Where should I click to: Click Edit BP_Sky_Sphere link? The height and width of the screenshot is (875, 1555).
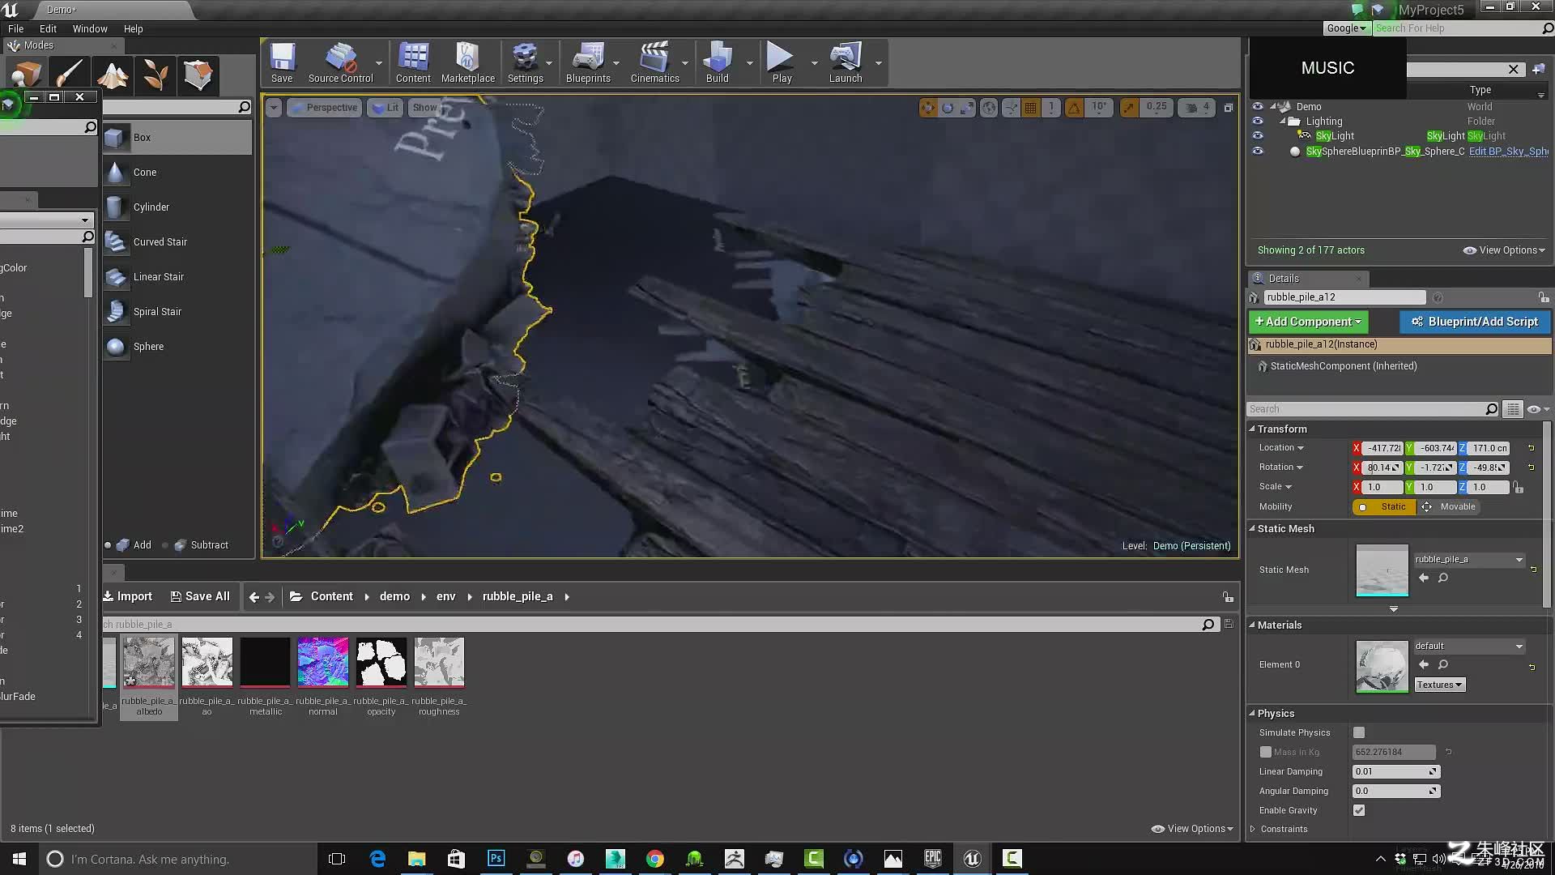click(1509, 152)
